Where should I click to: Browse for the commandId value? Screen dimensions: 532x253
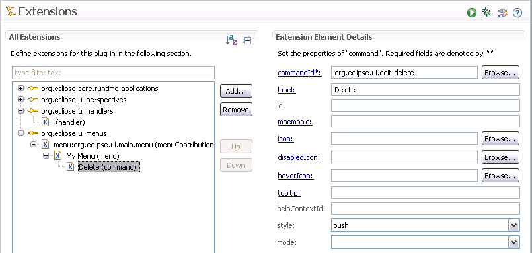pyautogui.click(x=500, y=73)
